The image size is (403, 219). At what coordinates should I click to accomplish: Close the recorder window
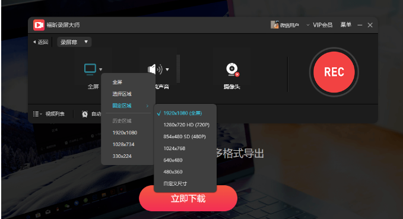coord(370,25)
